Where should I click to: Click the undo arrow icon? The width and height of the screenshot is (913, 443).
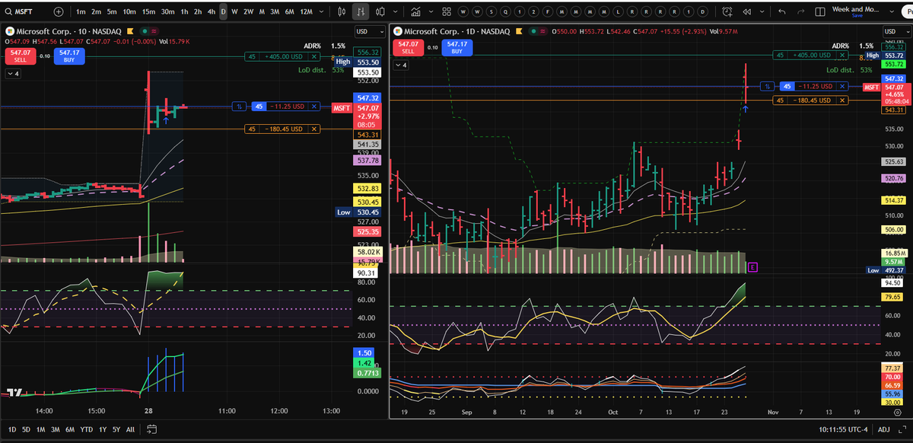coord(782,11)
